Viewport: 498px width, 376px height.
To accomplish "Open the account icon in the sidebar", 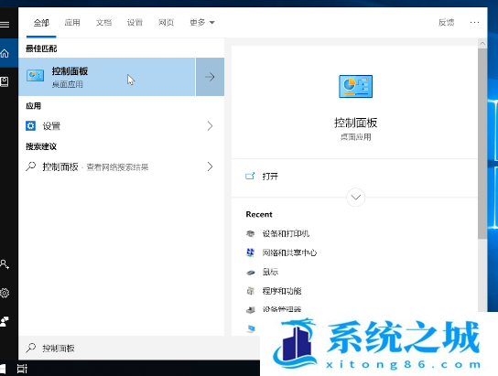I will click(x=5, y=264).
